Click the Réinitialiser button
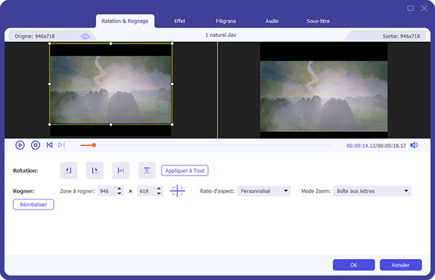The image size is (435, 280). 33,205
